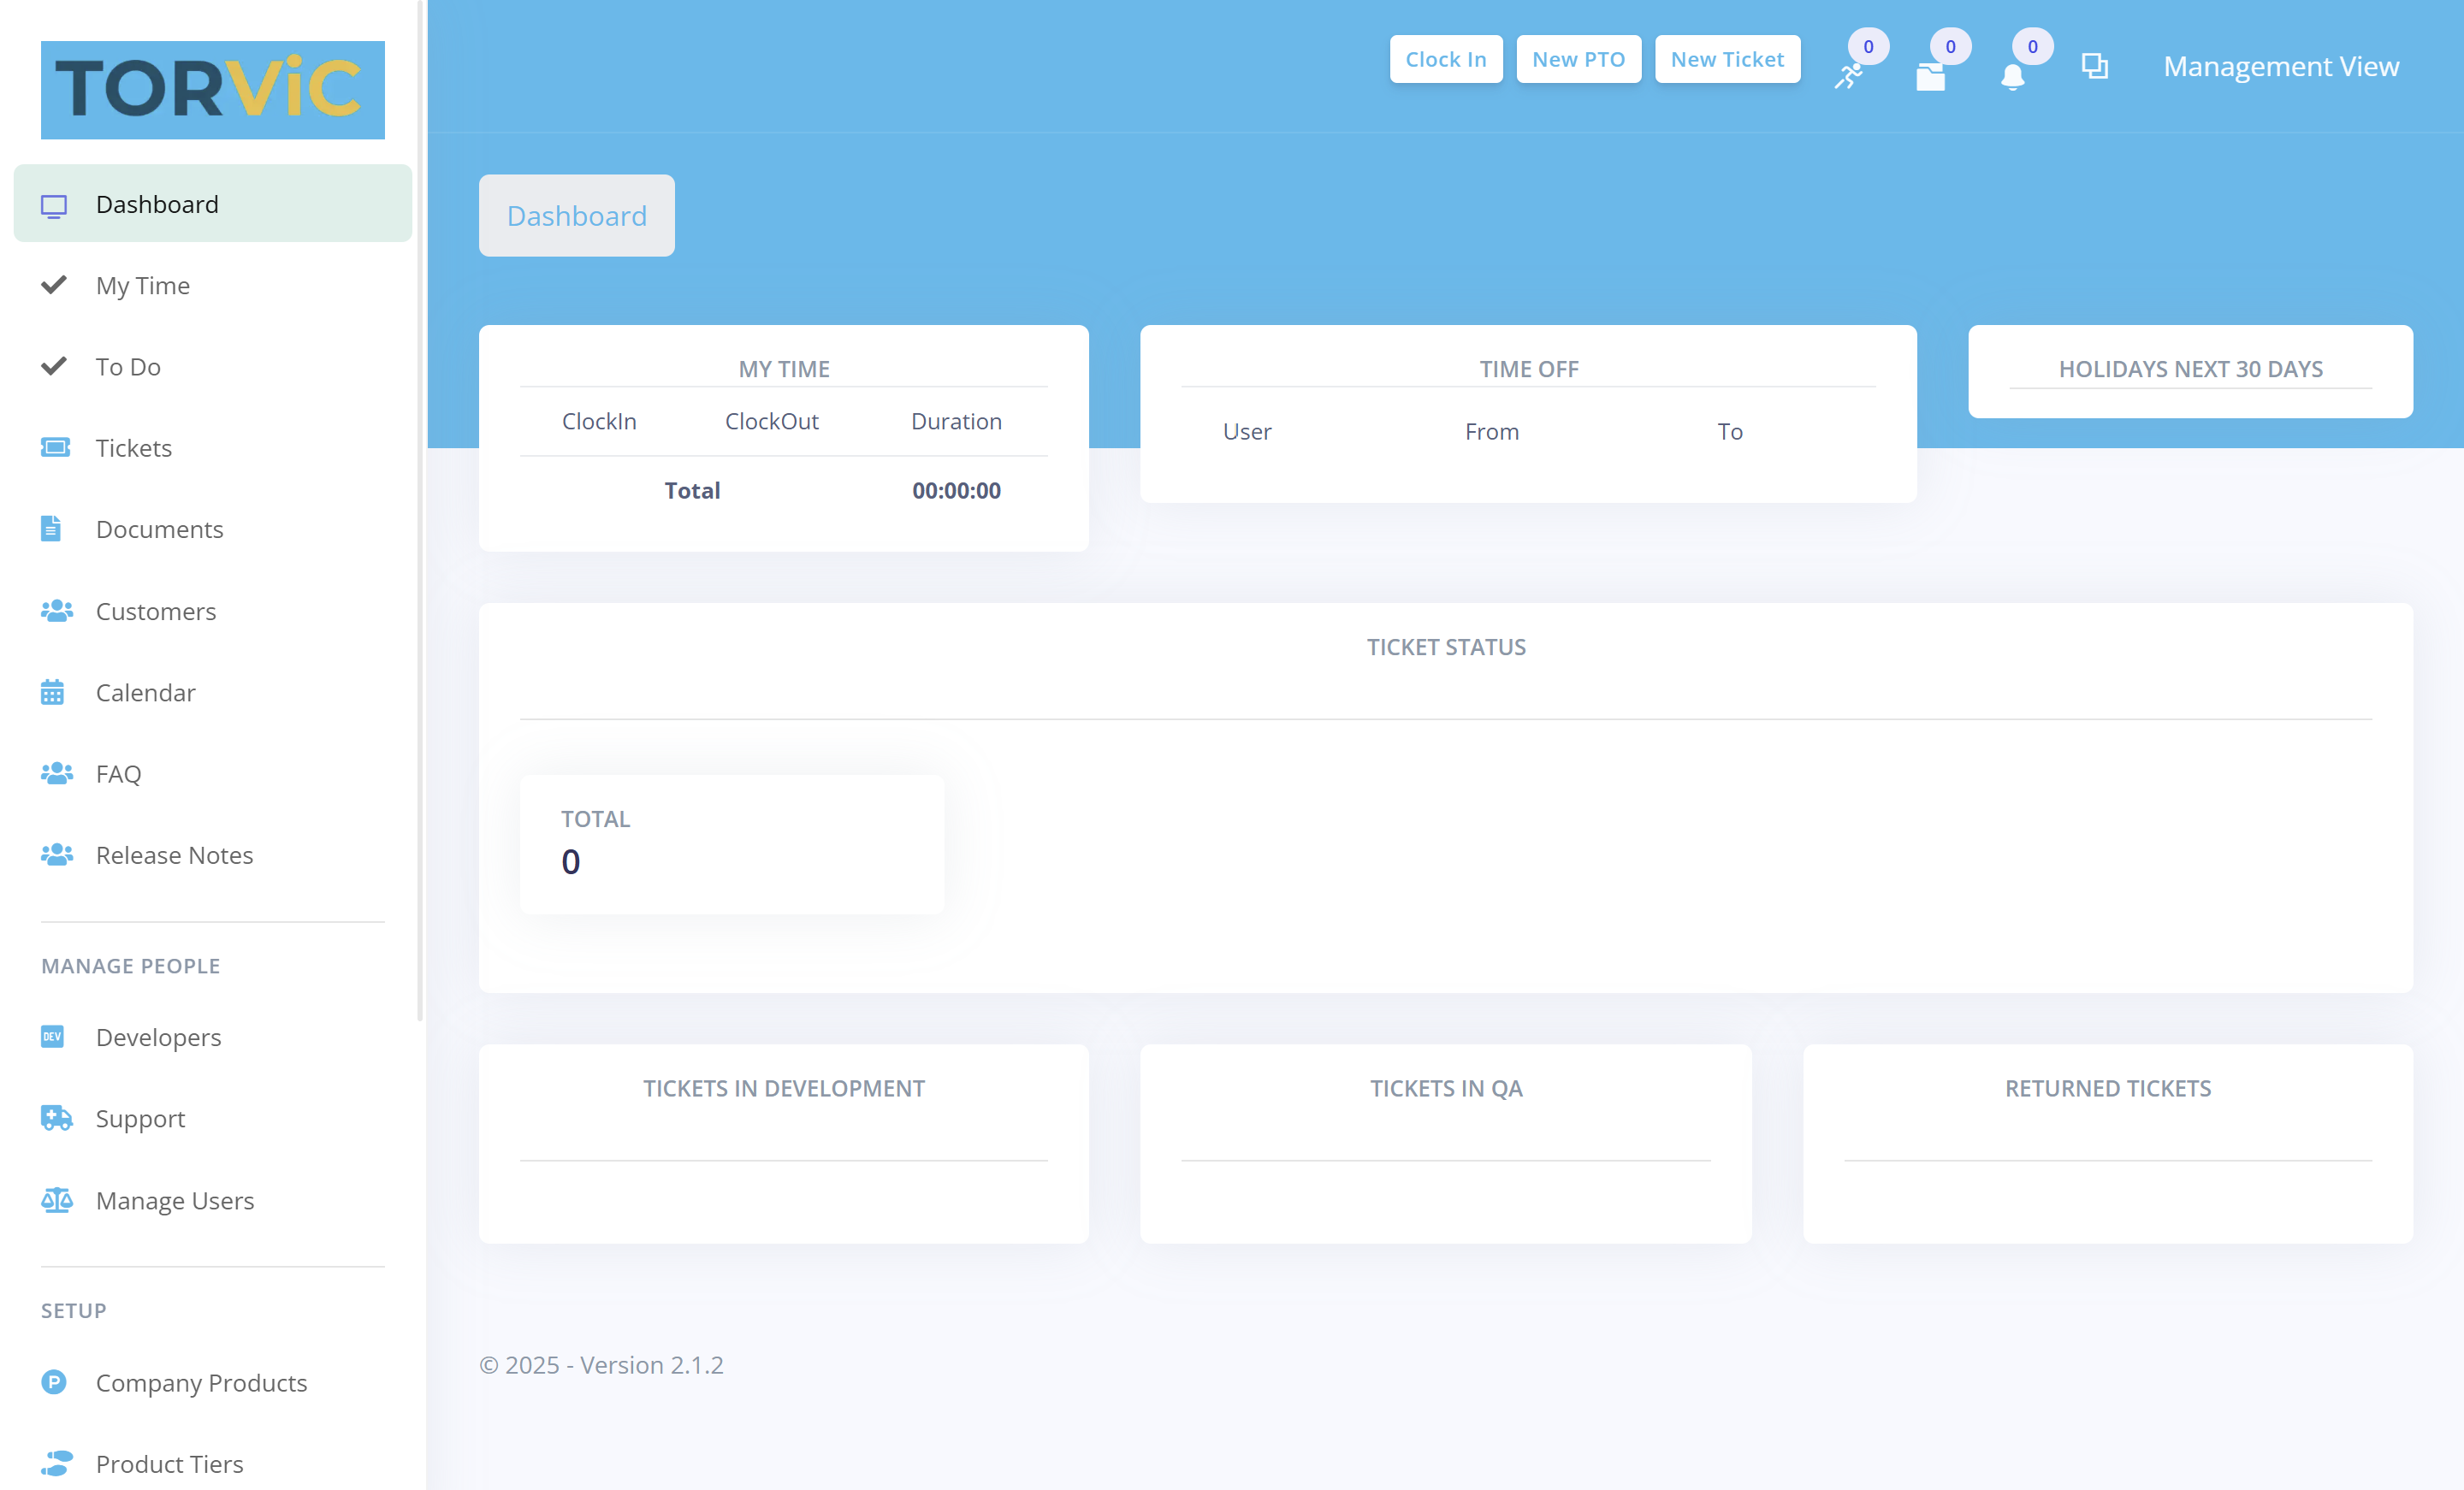Screen dimensions: 2464x1490
Task: Click the Manage Users scales icon
Action: (56, 1199)
